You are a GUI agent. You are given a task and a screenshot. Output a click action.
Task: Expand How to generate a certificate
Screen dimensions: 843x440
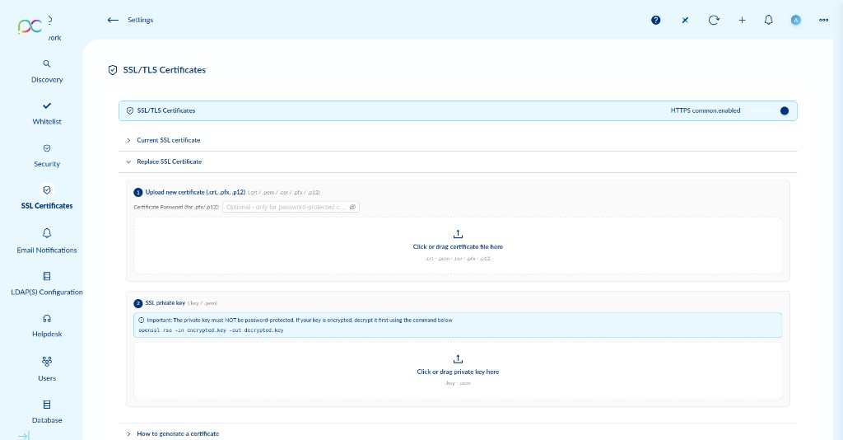177,433
